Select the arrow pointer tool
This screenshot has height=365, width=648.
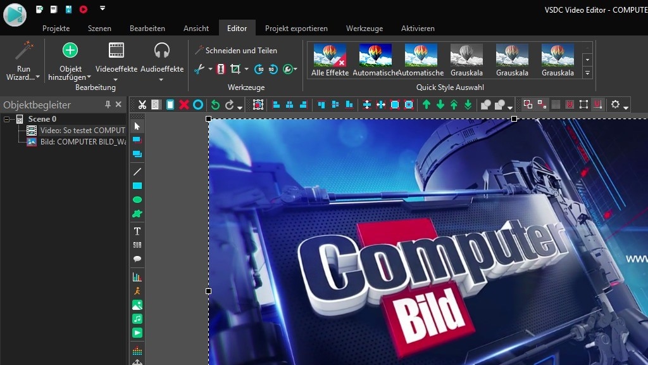click(x=137, y=126)
